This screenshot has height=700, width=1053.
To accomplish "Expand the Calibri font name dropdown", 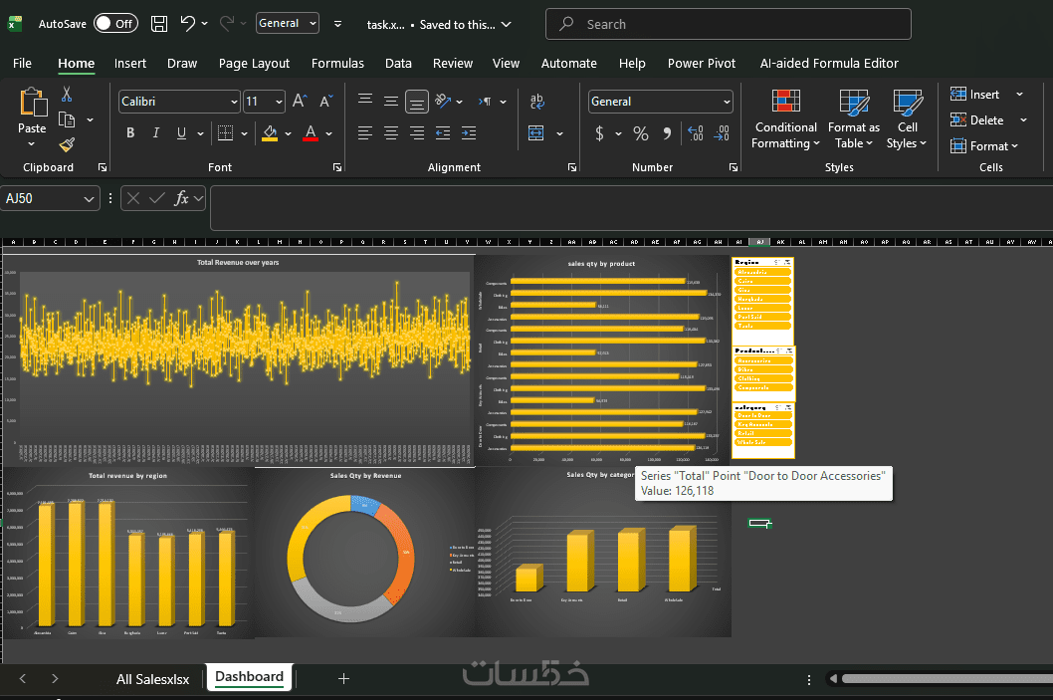I will (234, 102).
